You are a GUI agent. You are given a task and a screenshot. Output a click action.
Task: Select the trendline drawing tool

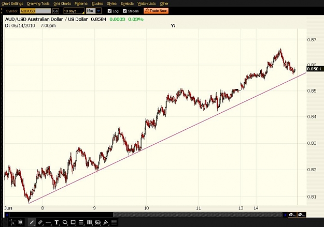32,222
